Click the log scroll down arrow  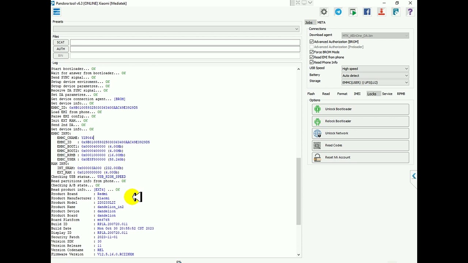coord(298,255)
